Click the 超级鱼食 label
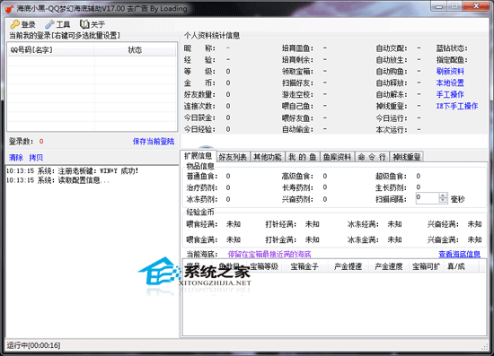 click(x=391, y=176)
